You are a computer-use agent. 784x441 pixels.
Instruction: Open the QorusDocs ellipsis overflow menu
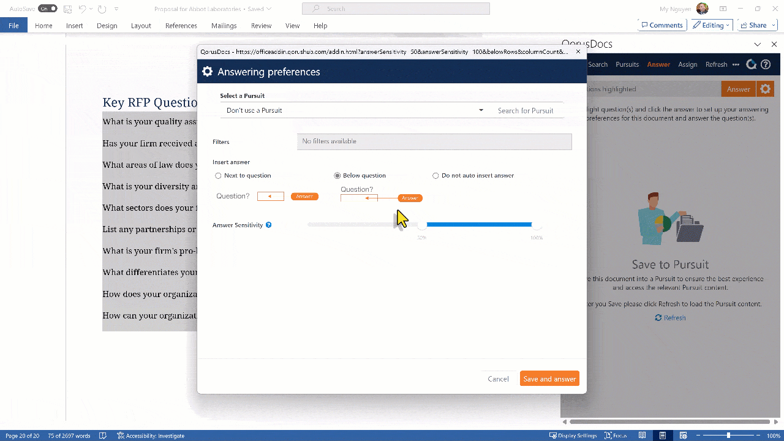point(735,64)
